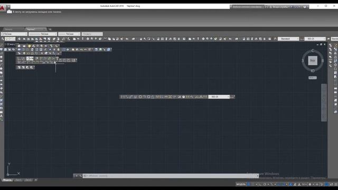338x190 pixels.
Task: Click the ribbon empty message folder icon
Action: click(10, 12)
